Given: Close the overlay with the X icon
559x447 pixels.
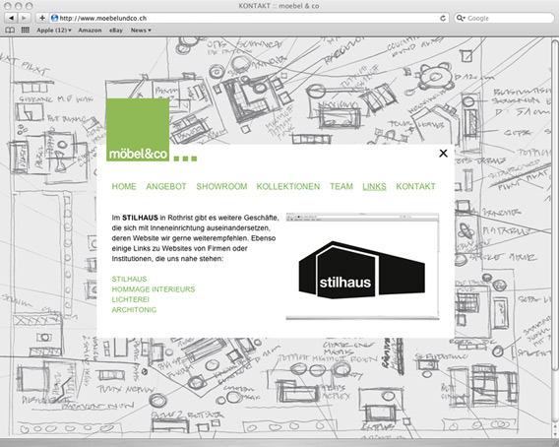Looking at the screenshot, I should (443, 153).
